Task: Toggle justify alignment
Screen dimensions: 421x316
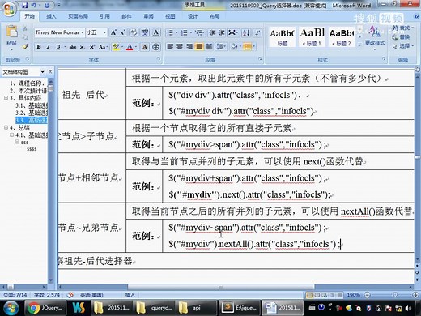Action: coord(199,46)
